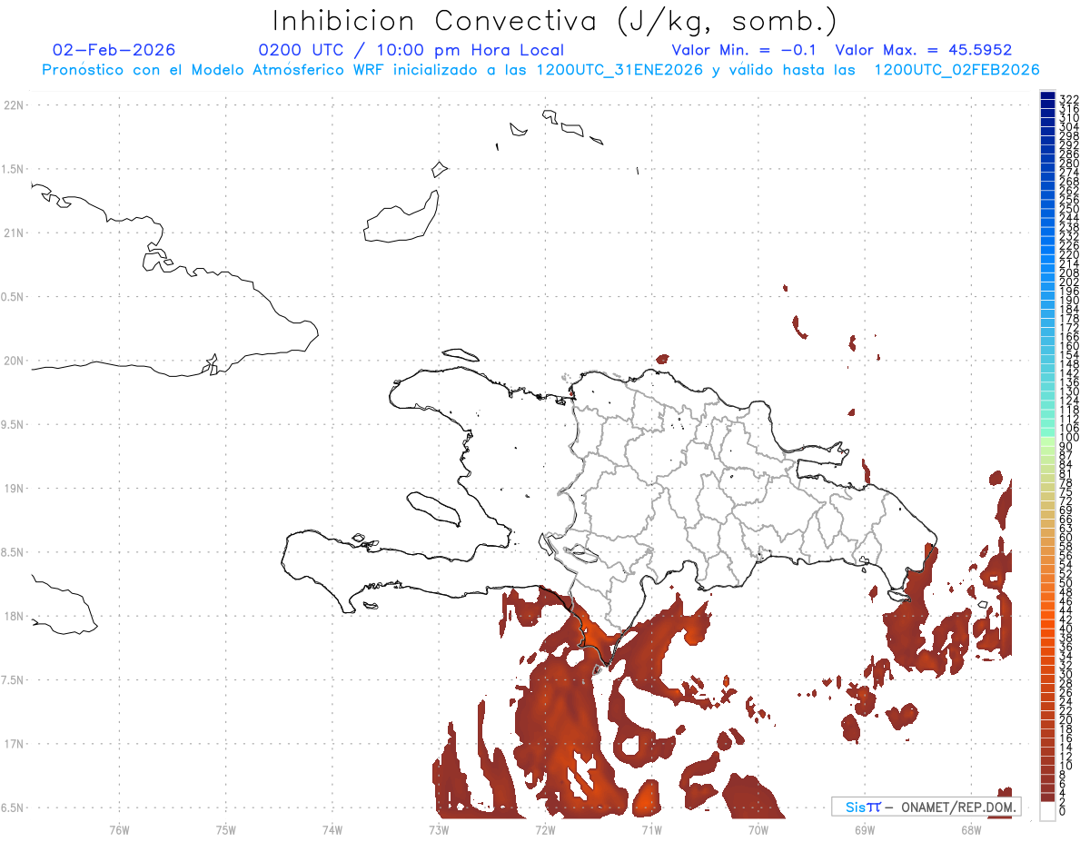Screen dimensions: 1090x842
Task: Click the '20N' latitude label
Action: (13, 361)
